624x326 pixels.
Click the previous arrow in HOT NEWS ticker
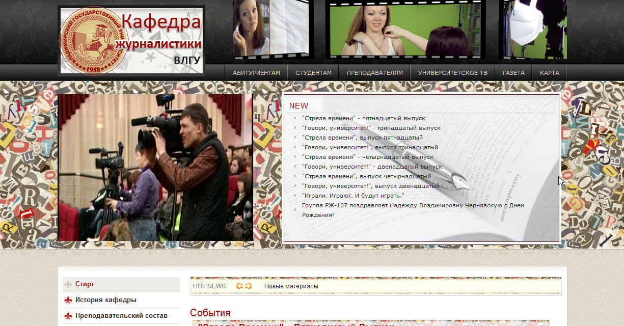pos(239,286)
